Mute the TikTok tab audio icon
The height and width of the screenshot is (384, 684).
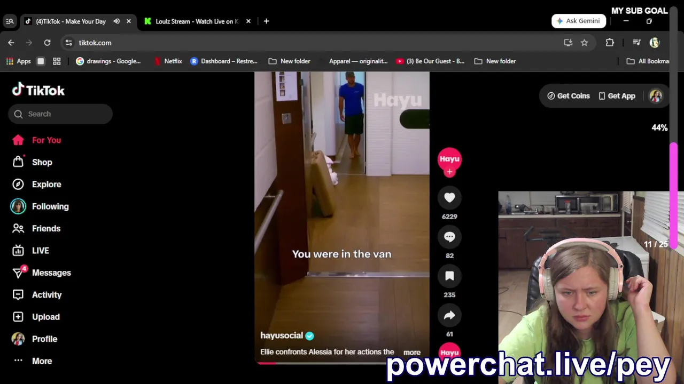click(116, 21)
